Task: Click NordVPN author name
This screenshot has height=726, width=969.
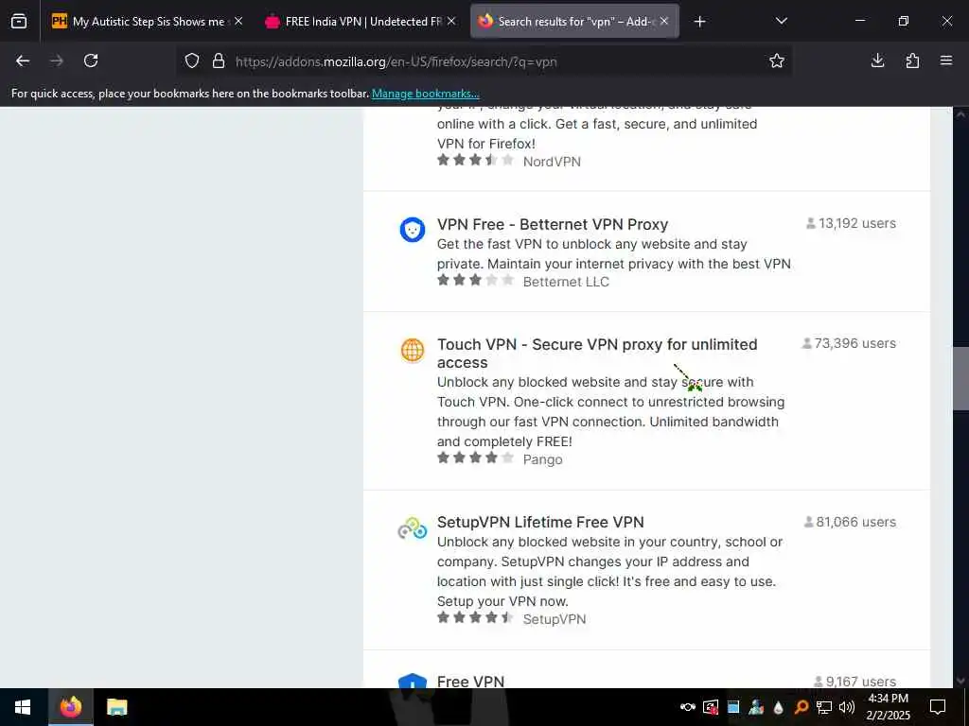Action: [552, 162]
